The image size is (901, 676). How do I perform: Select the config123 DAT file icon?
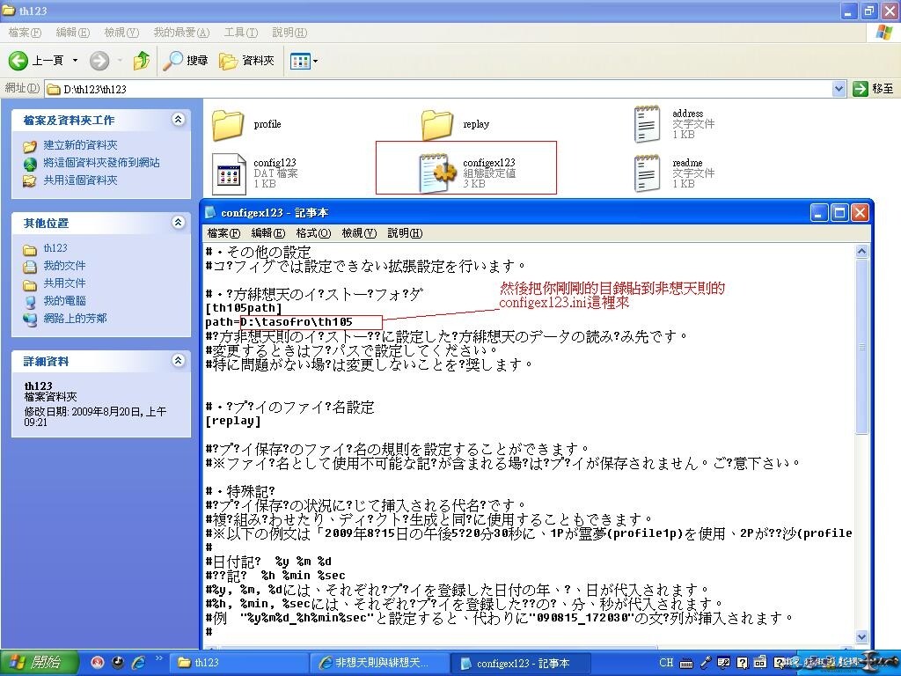[x=228, y=173]
